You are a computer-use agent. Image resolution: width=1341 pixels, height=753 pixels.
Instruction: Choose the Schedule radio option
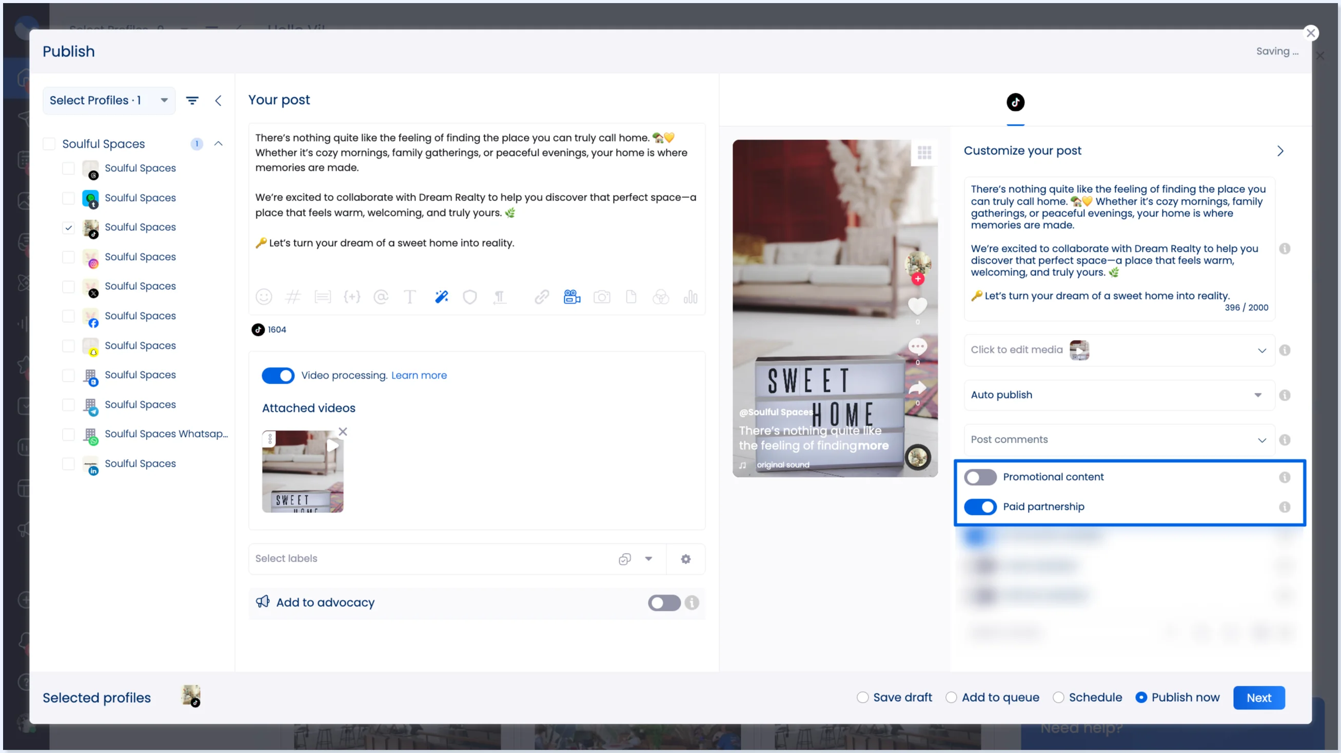[x=1058, y=697]
